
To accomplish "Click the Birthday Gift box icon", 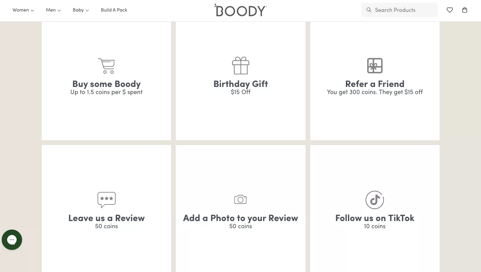I will coord(241,66).
